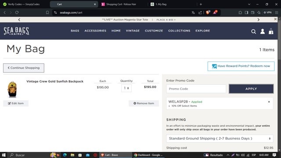
Task: Click the Continue Shopping button
Action: tap(24, 68)
